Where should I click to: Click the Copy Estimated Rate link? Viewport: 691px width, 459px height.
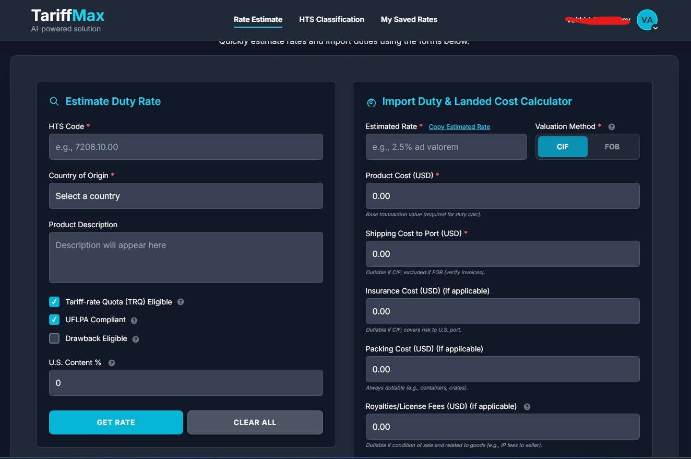pyautogui.click(x=459, y=126)
